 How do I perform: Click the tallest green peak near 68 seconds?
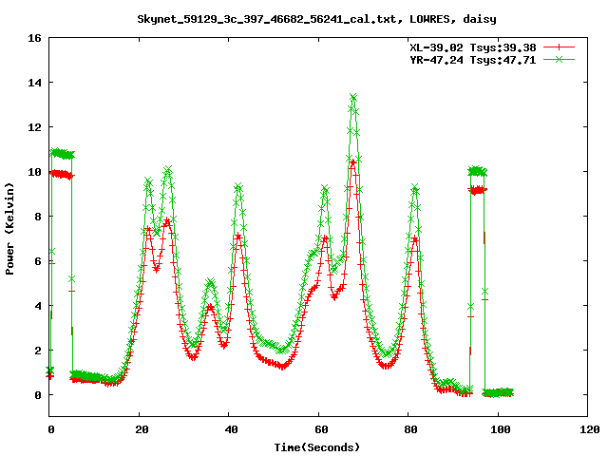[x=352, y=97]
